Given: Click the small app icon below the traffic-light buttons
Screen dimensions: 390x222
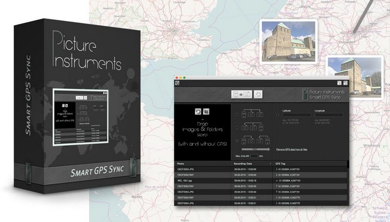Looking at the screenshot, I should (178, 83).
